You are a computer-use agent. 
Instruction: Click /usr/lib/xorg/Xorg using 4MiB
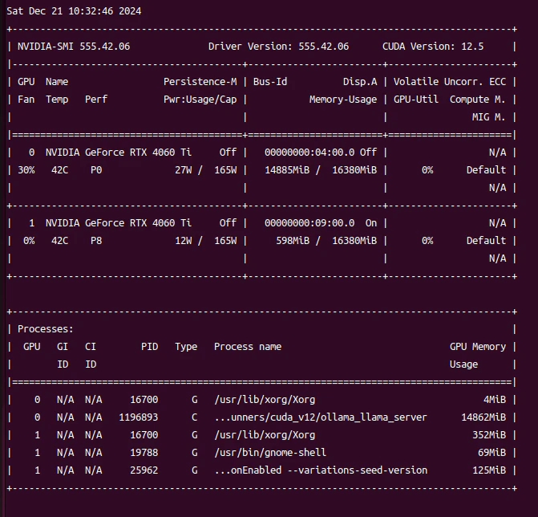click(265, 400)
